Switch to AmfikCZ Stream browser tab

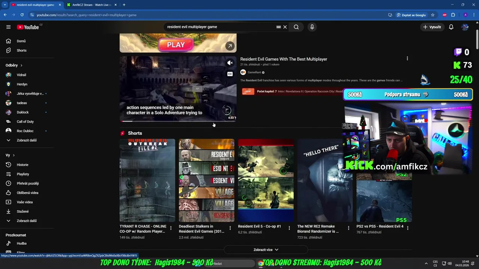click(92, 5)
